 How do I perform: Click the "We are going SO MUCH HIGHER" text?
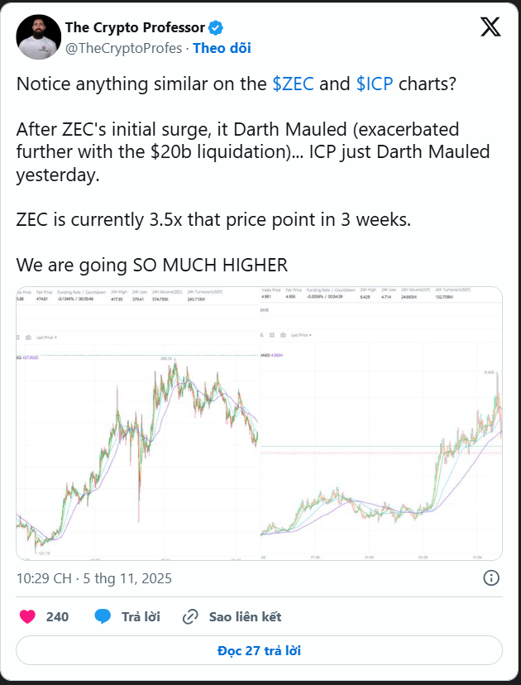point(152,265)
